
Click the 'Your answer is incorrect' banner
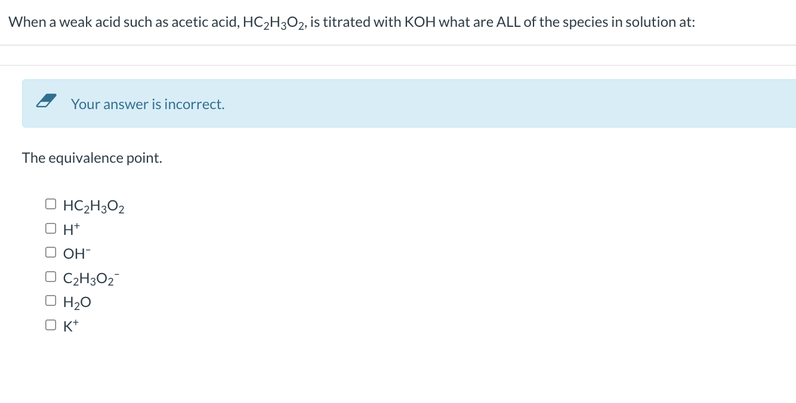(147, 104)
